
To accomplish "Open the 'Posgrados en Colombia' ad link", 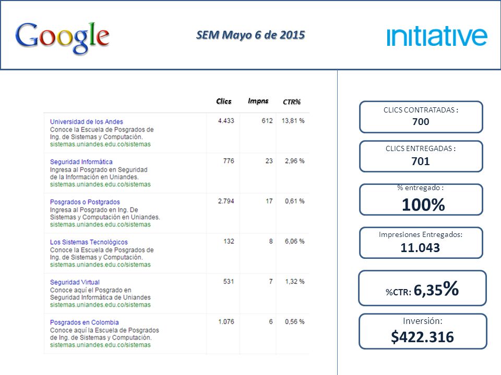I will (x=84, y=322).
